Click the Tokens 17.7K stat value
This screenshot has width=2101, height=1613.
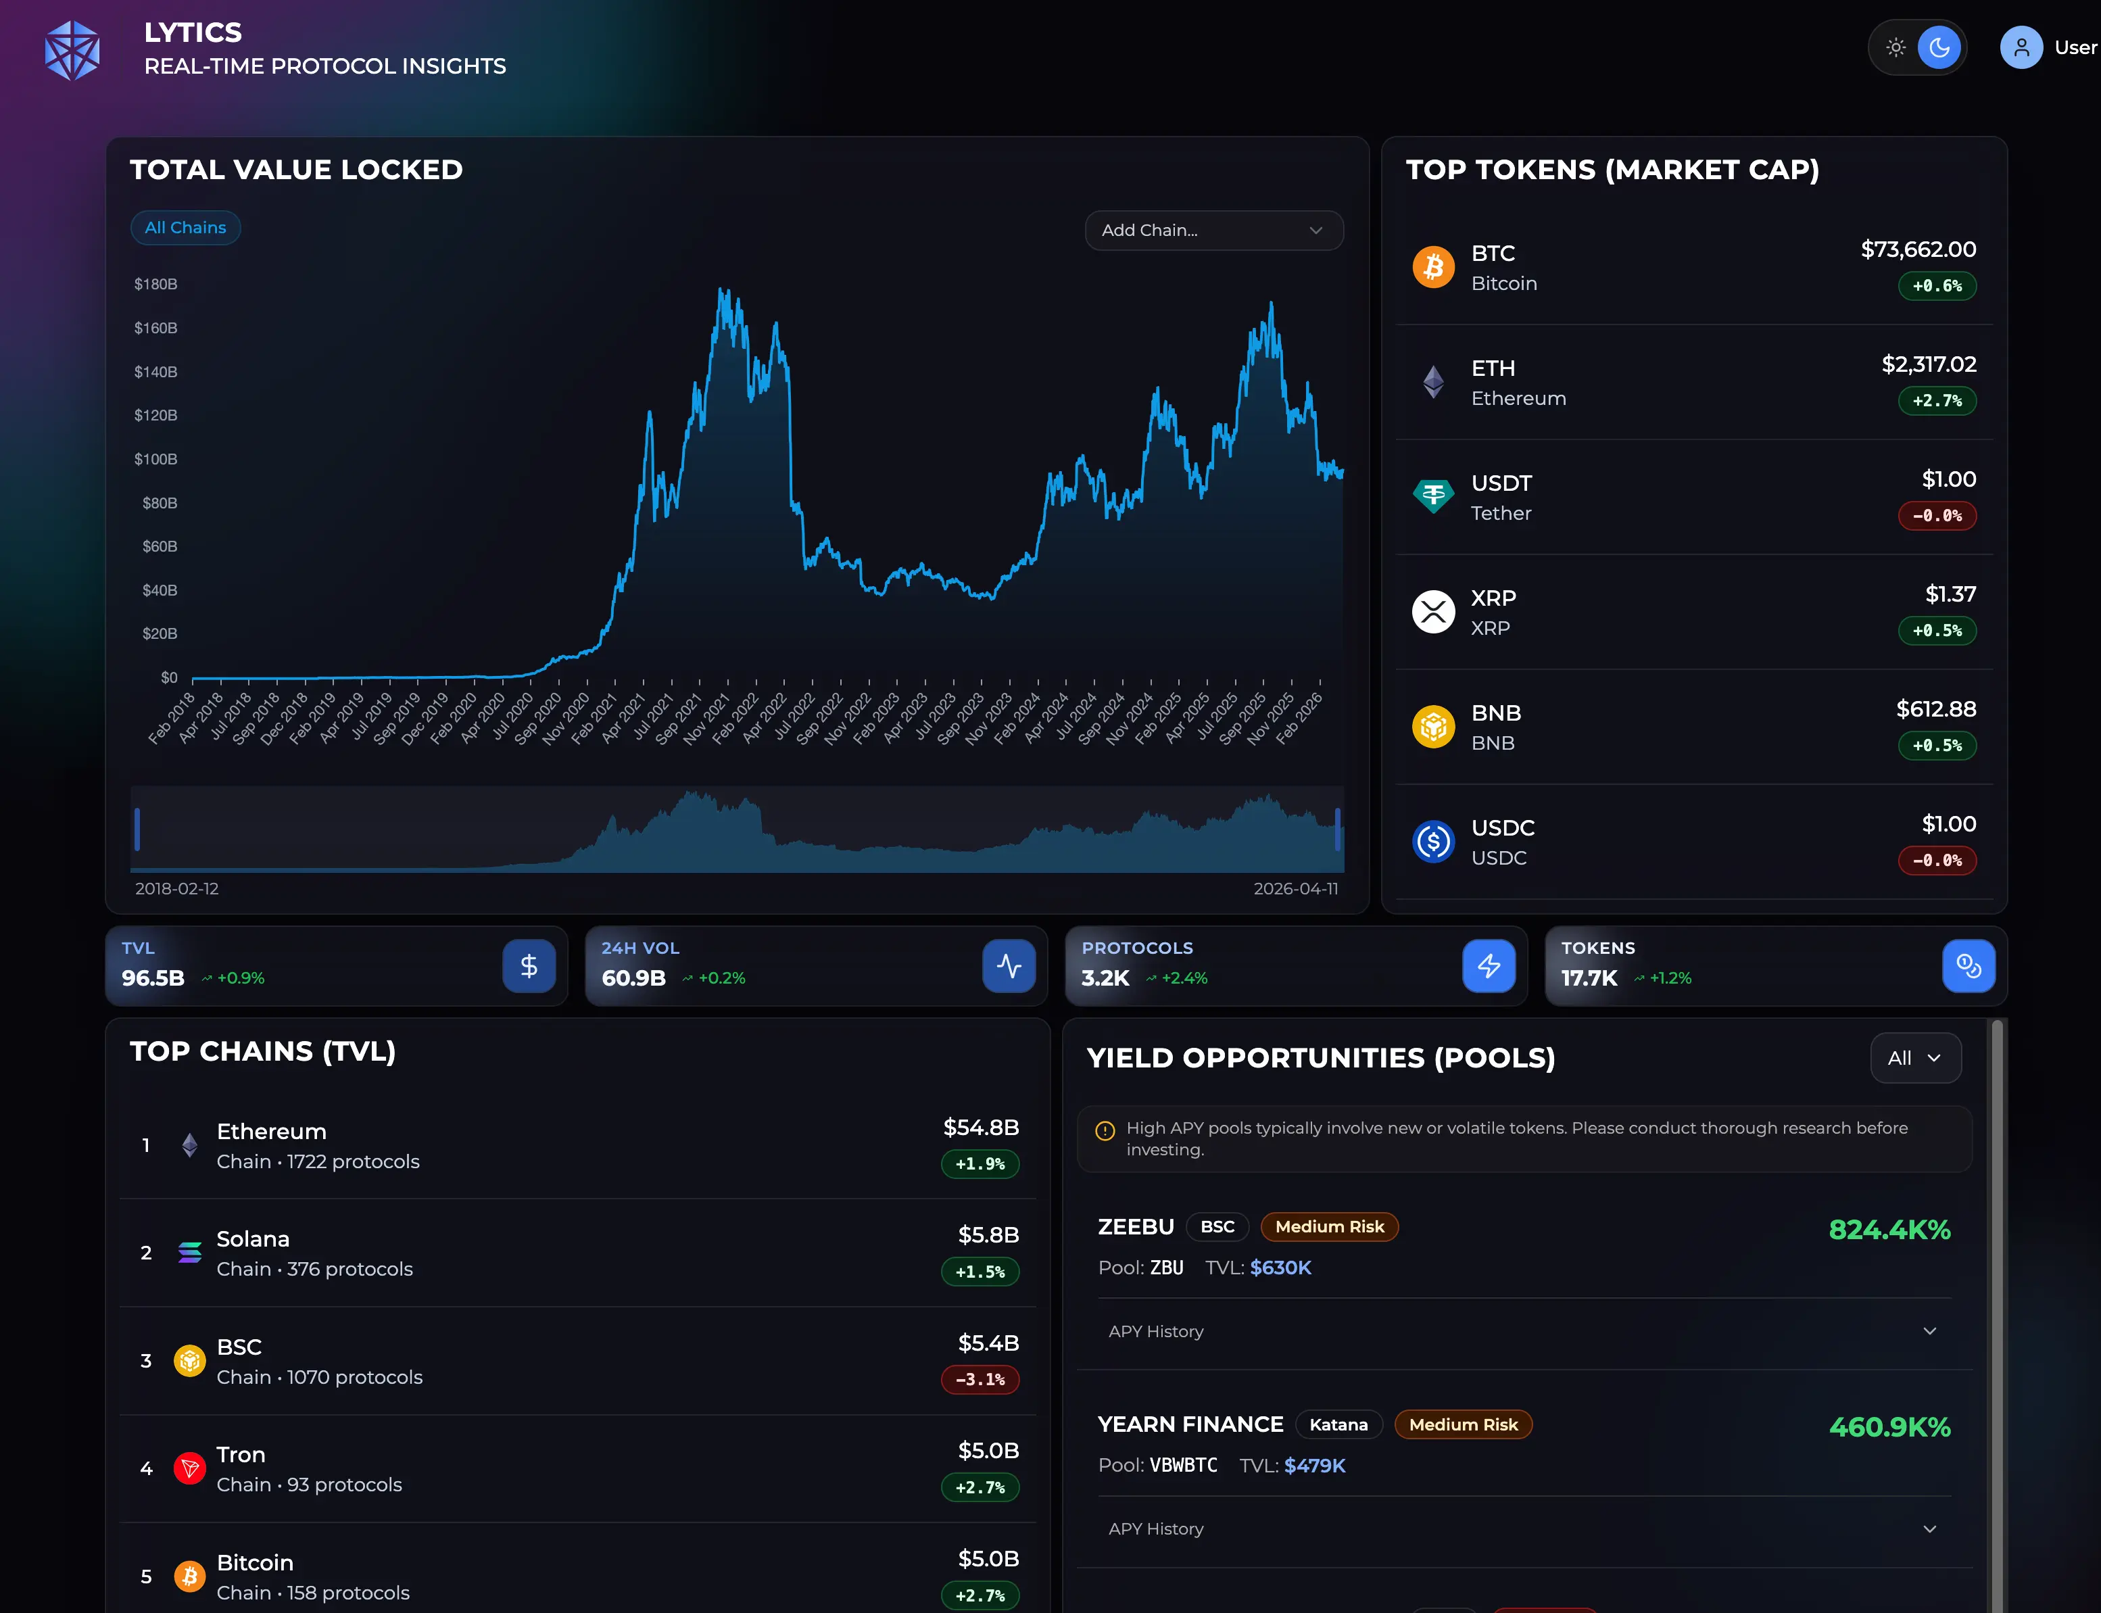click(x=1589, y=978)
